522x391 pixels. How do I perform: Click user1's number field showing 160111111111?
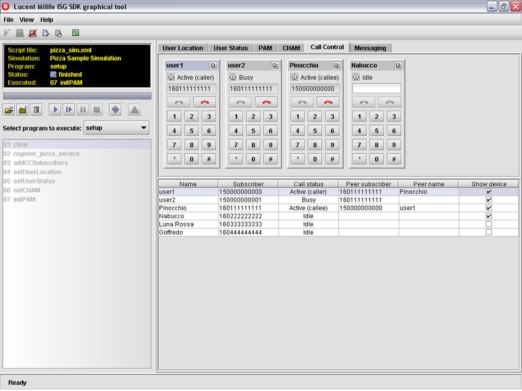[x=191, y=89]
